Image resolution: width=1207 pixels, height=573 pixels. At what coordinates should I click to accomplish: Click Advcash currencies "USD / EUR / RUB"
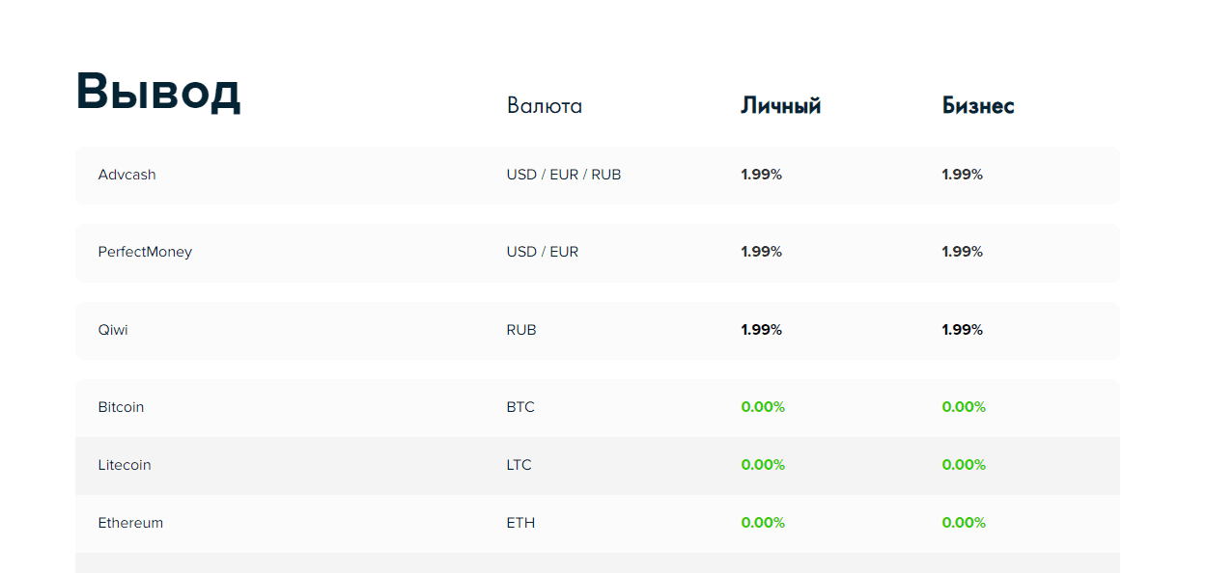click(x=564, y=175)
